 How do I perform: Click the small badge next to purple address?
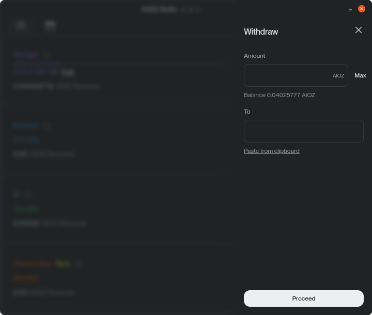(68, 72)
